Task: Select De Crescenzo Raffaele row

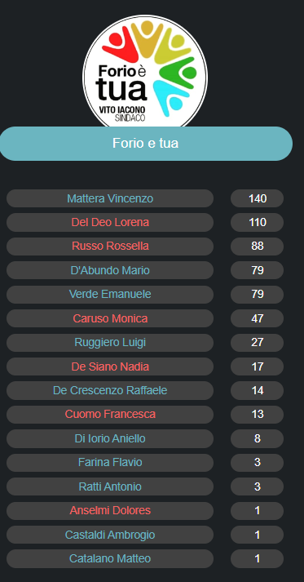Action: tap(110, 390)
